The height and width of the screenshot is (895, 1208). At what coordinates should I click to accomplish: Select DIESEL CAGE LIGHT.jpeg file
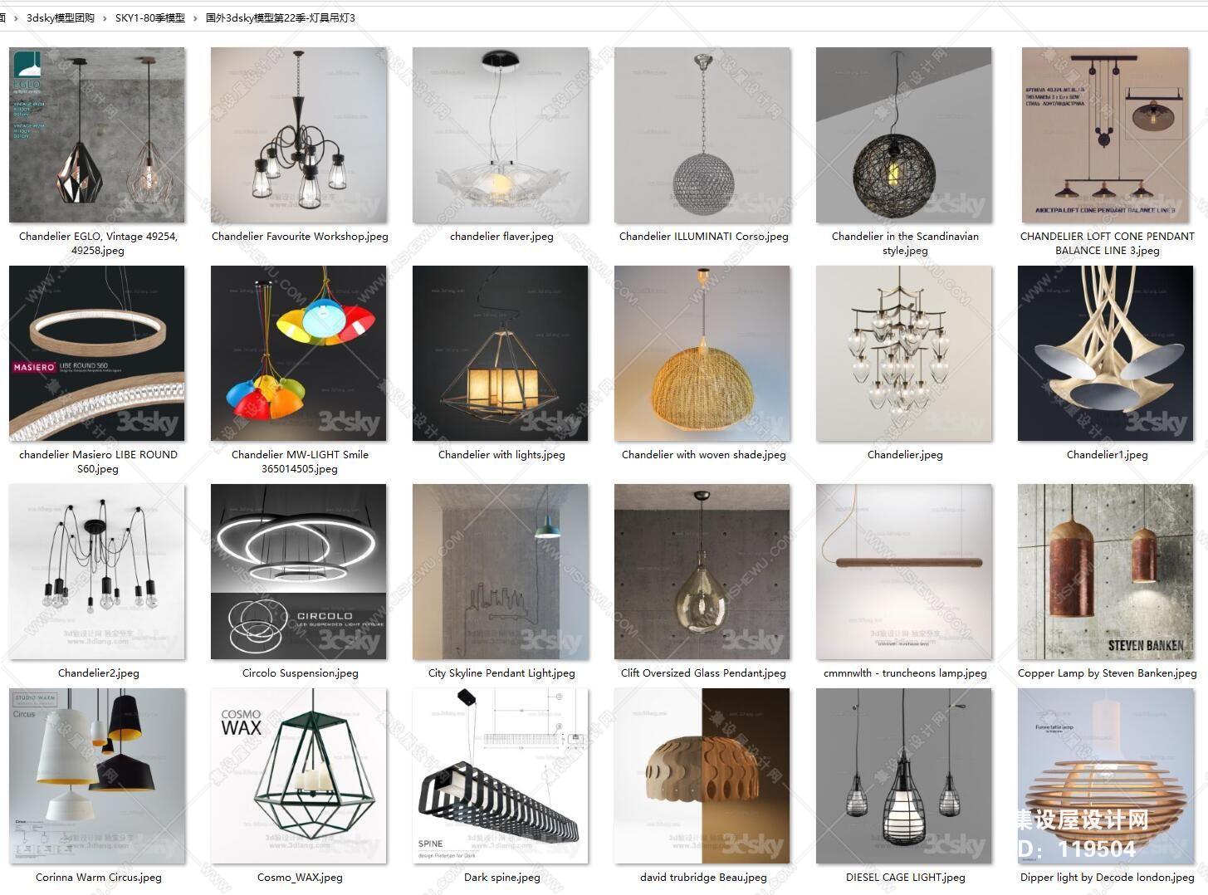904,776
